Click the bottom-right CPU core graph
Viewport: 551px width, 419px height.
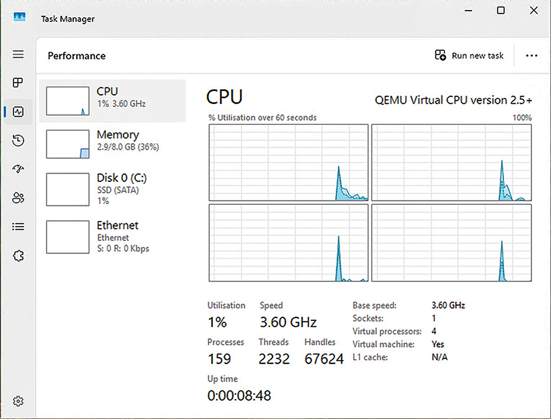[451, 243]
